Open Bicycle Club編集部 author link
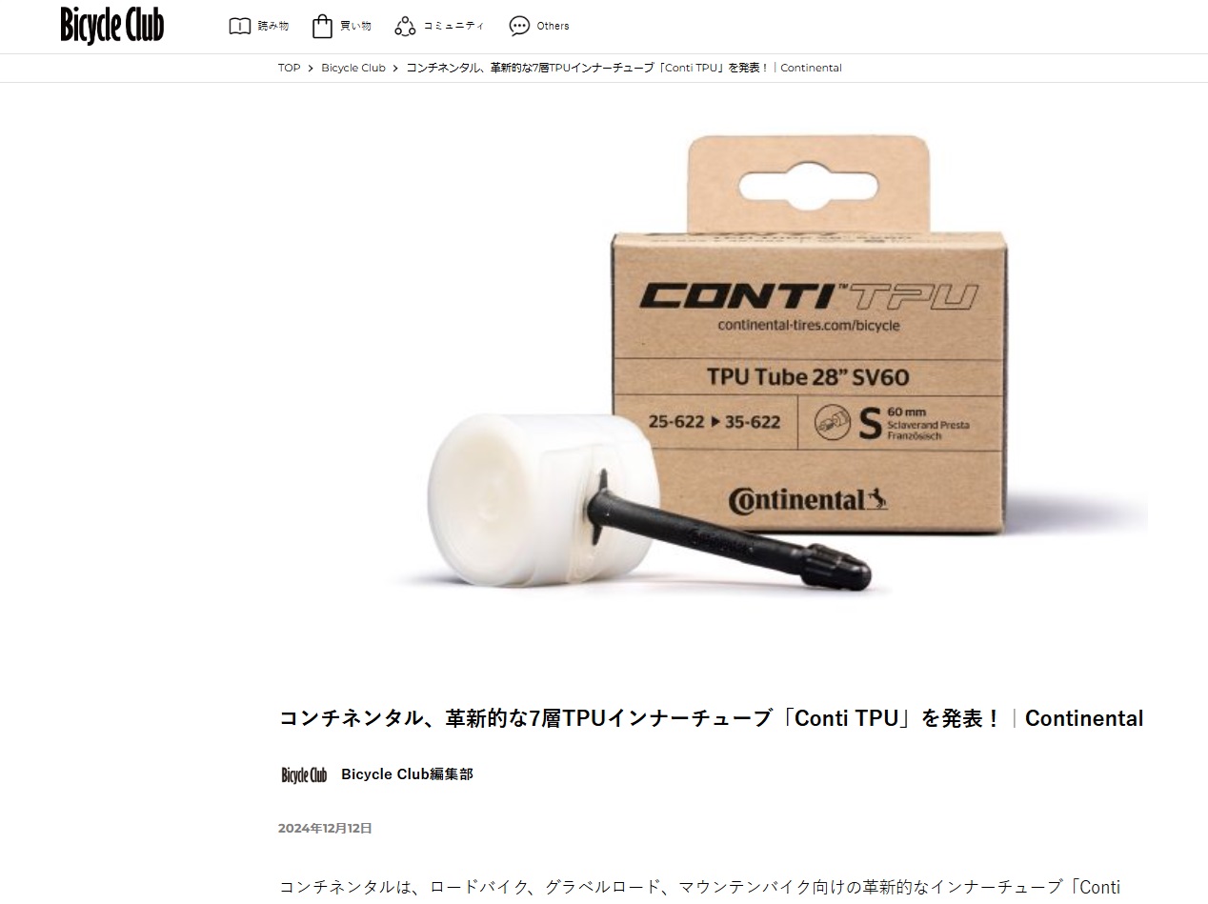 tap(407, 774)
